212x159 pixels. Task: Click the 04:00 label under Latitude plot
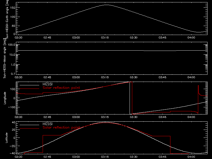click(191, 157)
